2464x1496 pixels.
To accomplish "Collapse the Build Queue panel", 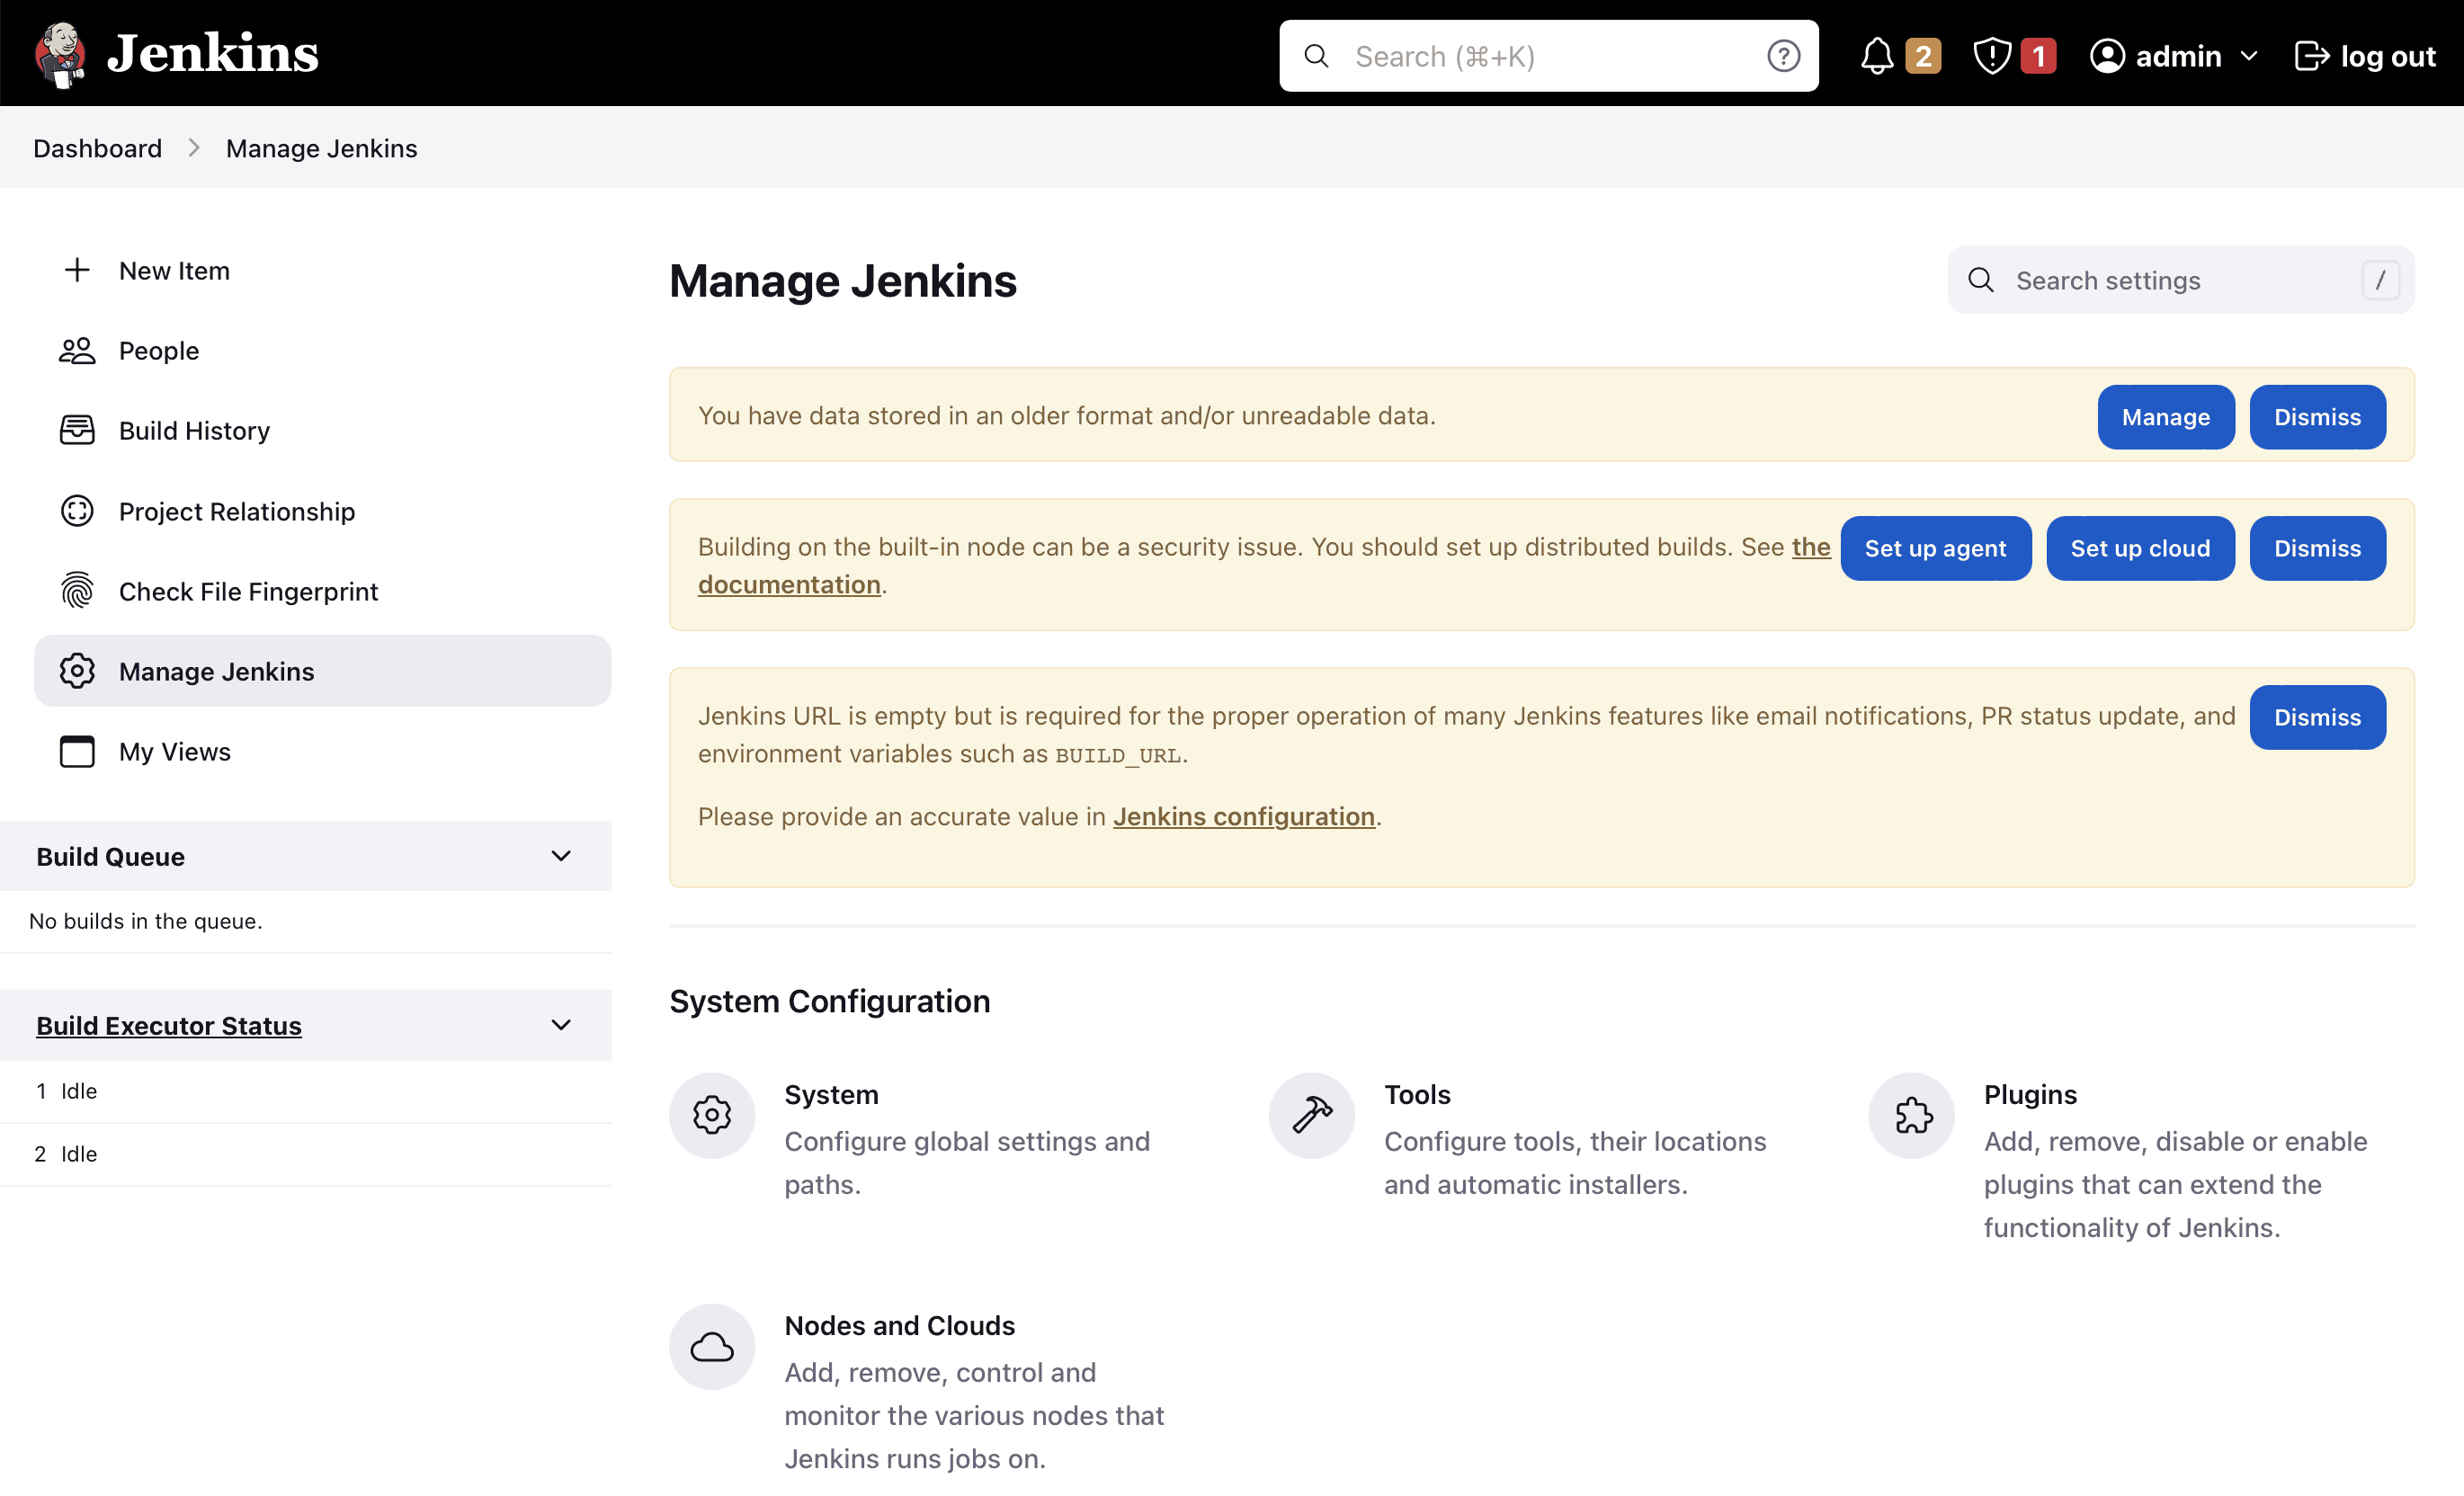I will (x=561, y=856).
